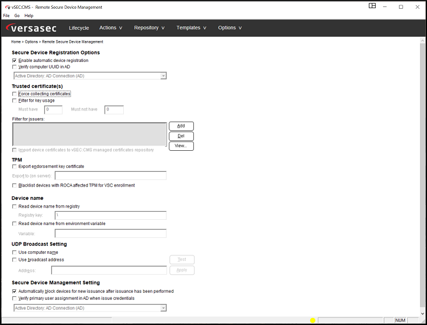This screenshot has height=325, width=427.
Task: Click the Must have value field
Action: point(53,110)
